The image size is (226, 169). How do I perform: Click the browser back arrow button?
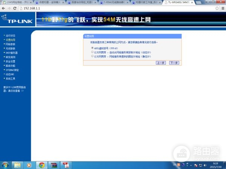pos(4,8)
